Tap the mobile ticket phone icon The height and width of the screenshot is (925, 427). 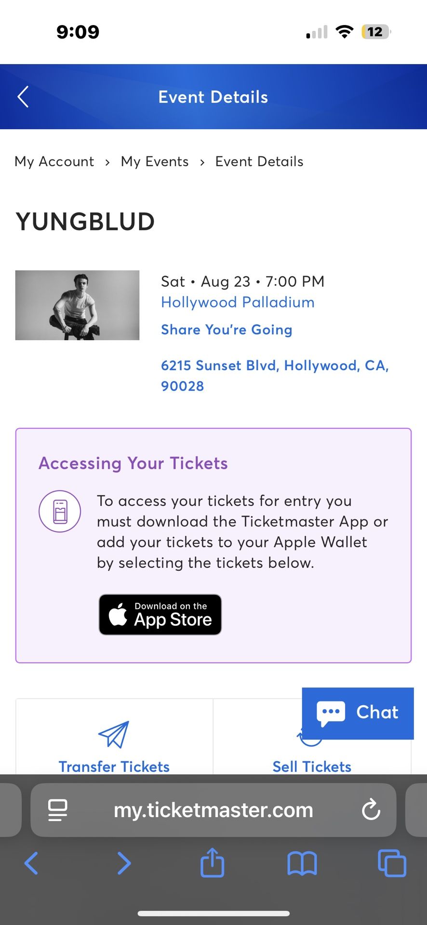tap(60, 511)
